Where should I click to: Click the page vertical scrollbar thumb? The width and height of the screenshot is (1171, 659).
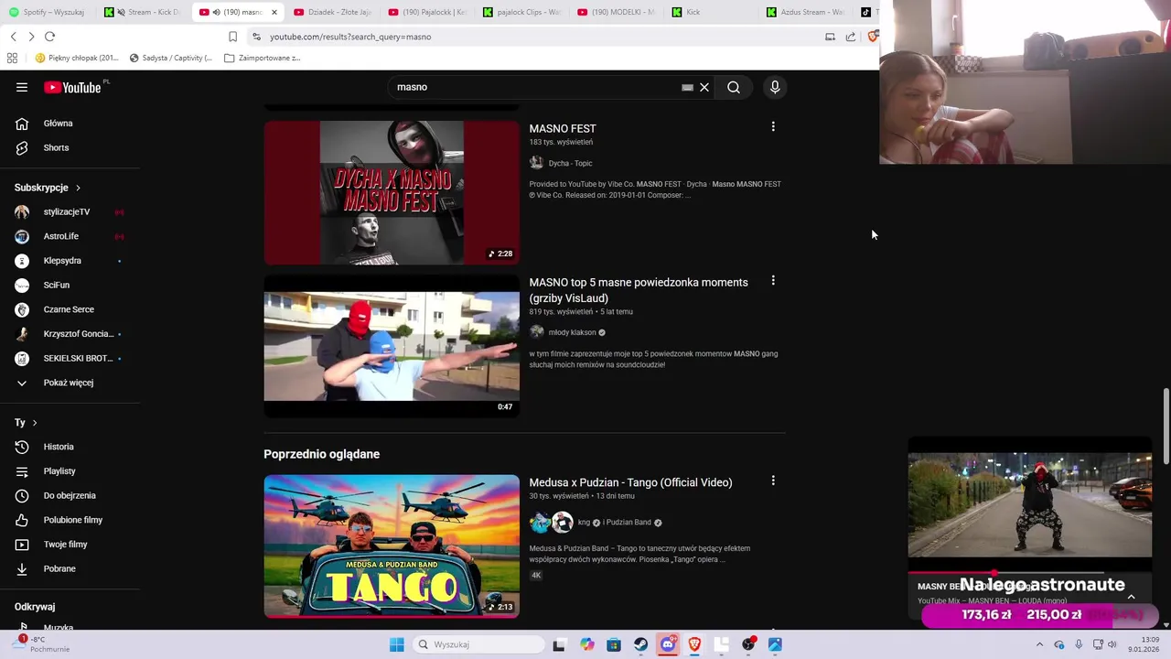1166,427
